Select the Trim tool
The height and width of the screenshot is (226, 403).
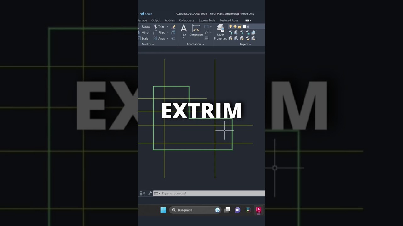(x=159, y=27)
